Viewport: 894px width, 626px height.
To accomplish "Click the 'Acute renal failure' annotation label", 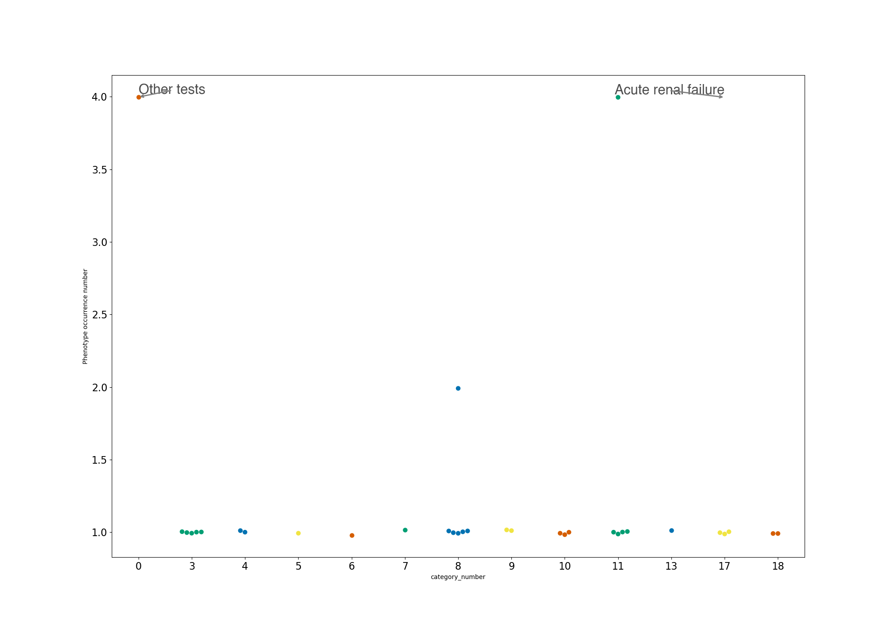I will pyautogui.click(x=669, y=90).
